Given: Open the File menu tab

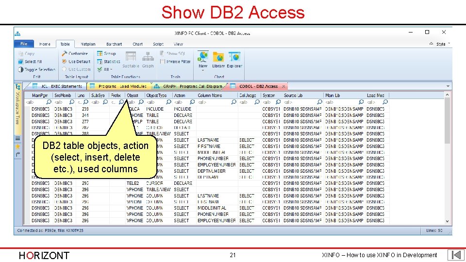Looking at the screenshot, I should [24, 44].
